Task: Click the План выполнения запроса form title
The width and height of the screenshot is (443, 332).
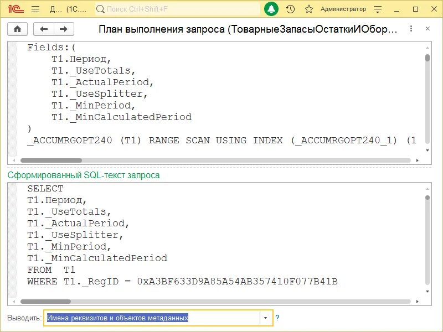Action: [x=248, y=29]
